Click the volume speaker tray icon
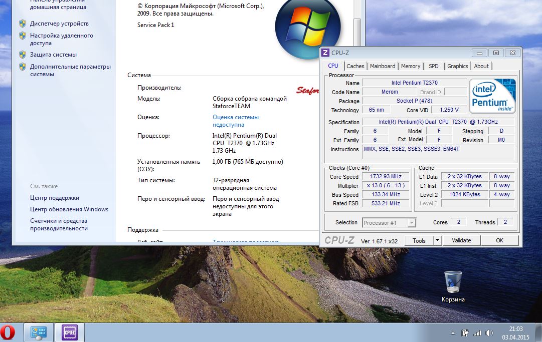Screen dimensions: 542x342 click(x=489, y=333)
